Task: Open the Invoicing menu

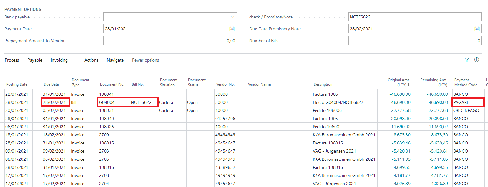Action: 59,60
